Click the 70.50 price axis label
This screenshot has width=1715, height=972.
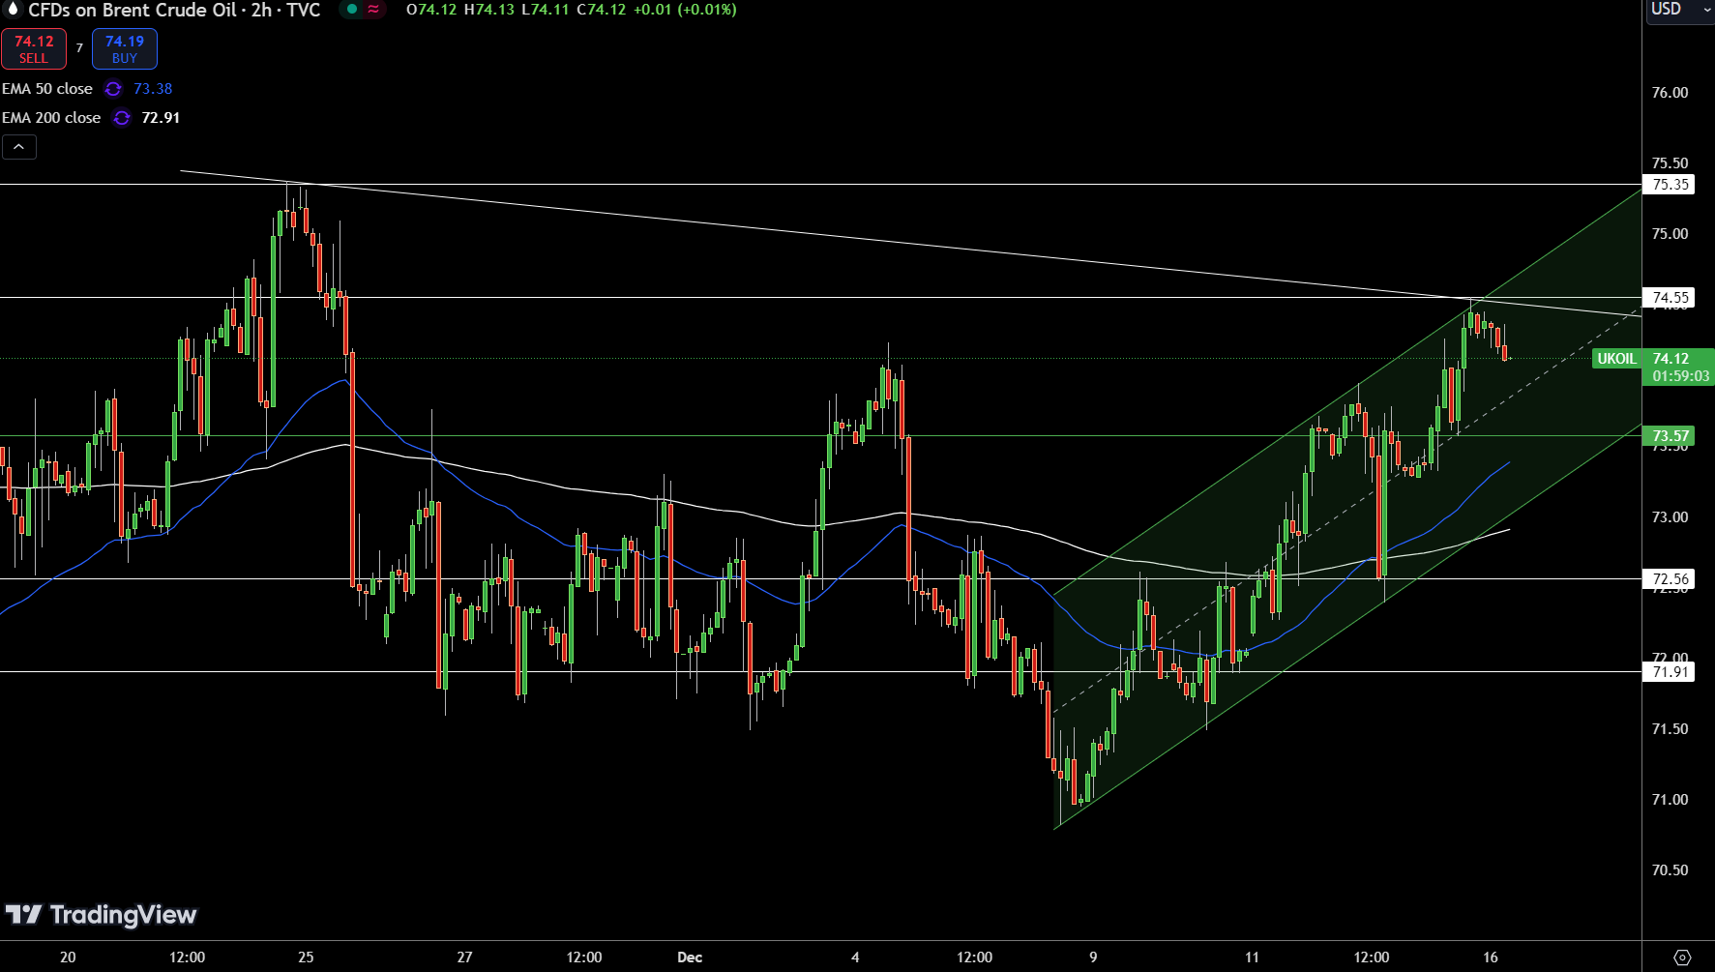(1670, 870)
